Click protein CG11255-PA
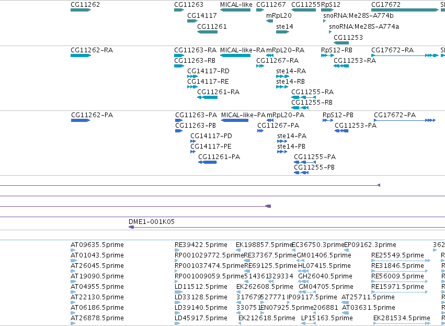This screenshot has width=445, height=326. pyautogui.click(x=305, y=162)
